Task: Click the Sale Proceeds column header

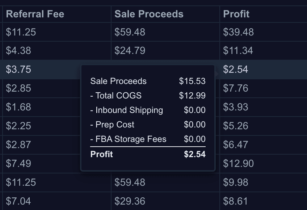Action: 165,14
